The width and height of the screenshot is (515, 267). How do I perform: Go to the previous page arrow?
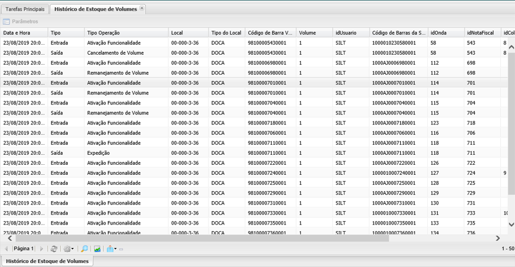[6, 249]
